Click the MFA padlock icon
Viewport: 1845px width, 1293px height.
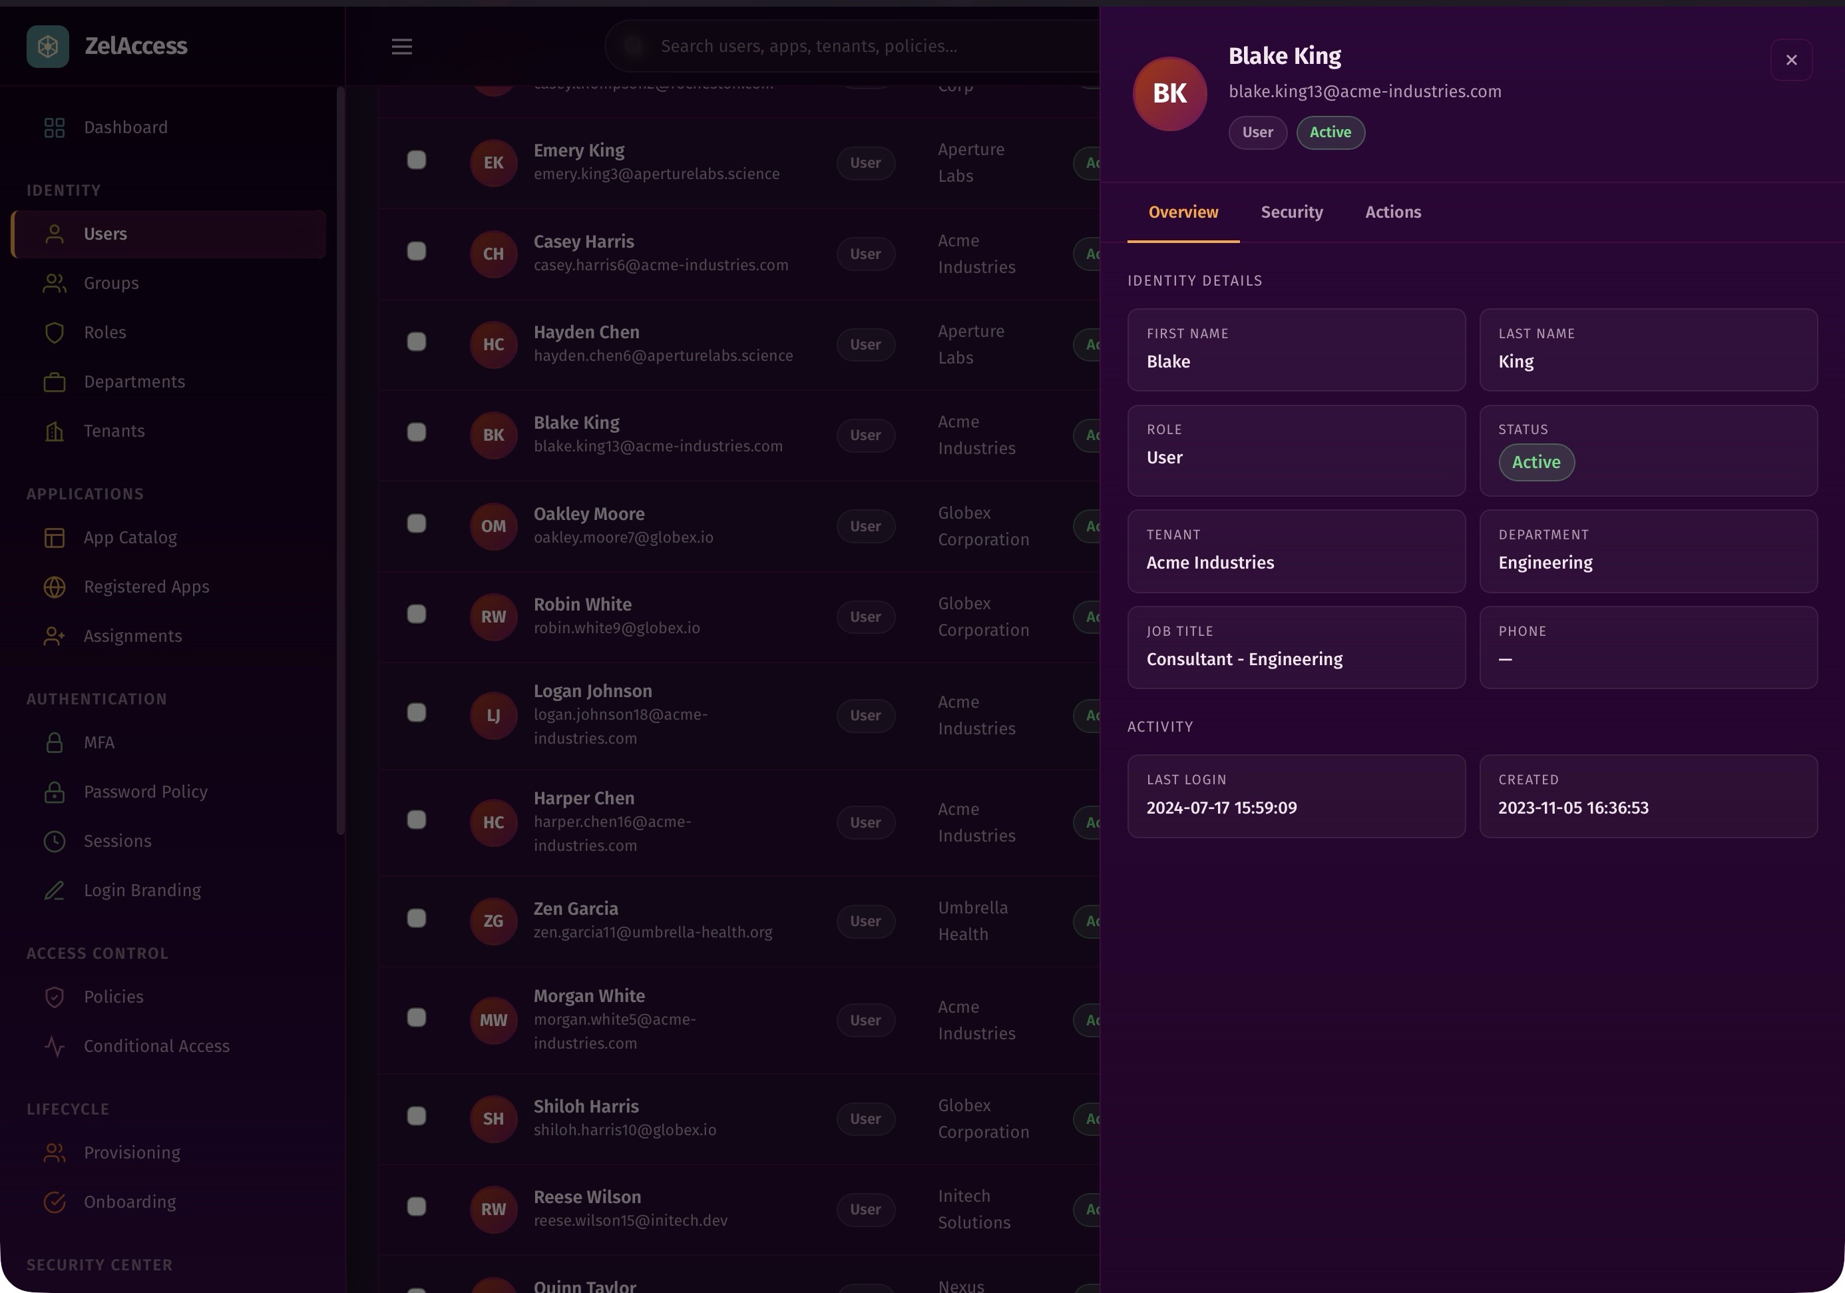point(54,742)
